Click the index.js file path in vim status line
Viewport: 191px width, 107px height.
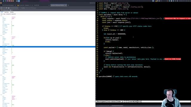click(110, 102)
